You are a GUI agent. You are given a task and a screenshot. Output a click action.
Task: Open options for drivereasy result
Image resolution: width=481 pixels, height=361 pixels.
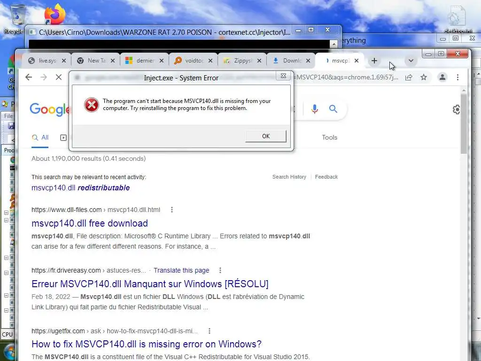point(220,270)
